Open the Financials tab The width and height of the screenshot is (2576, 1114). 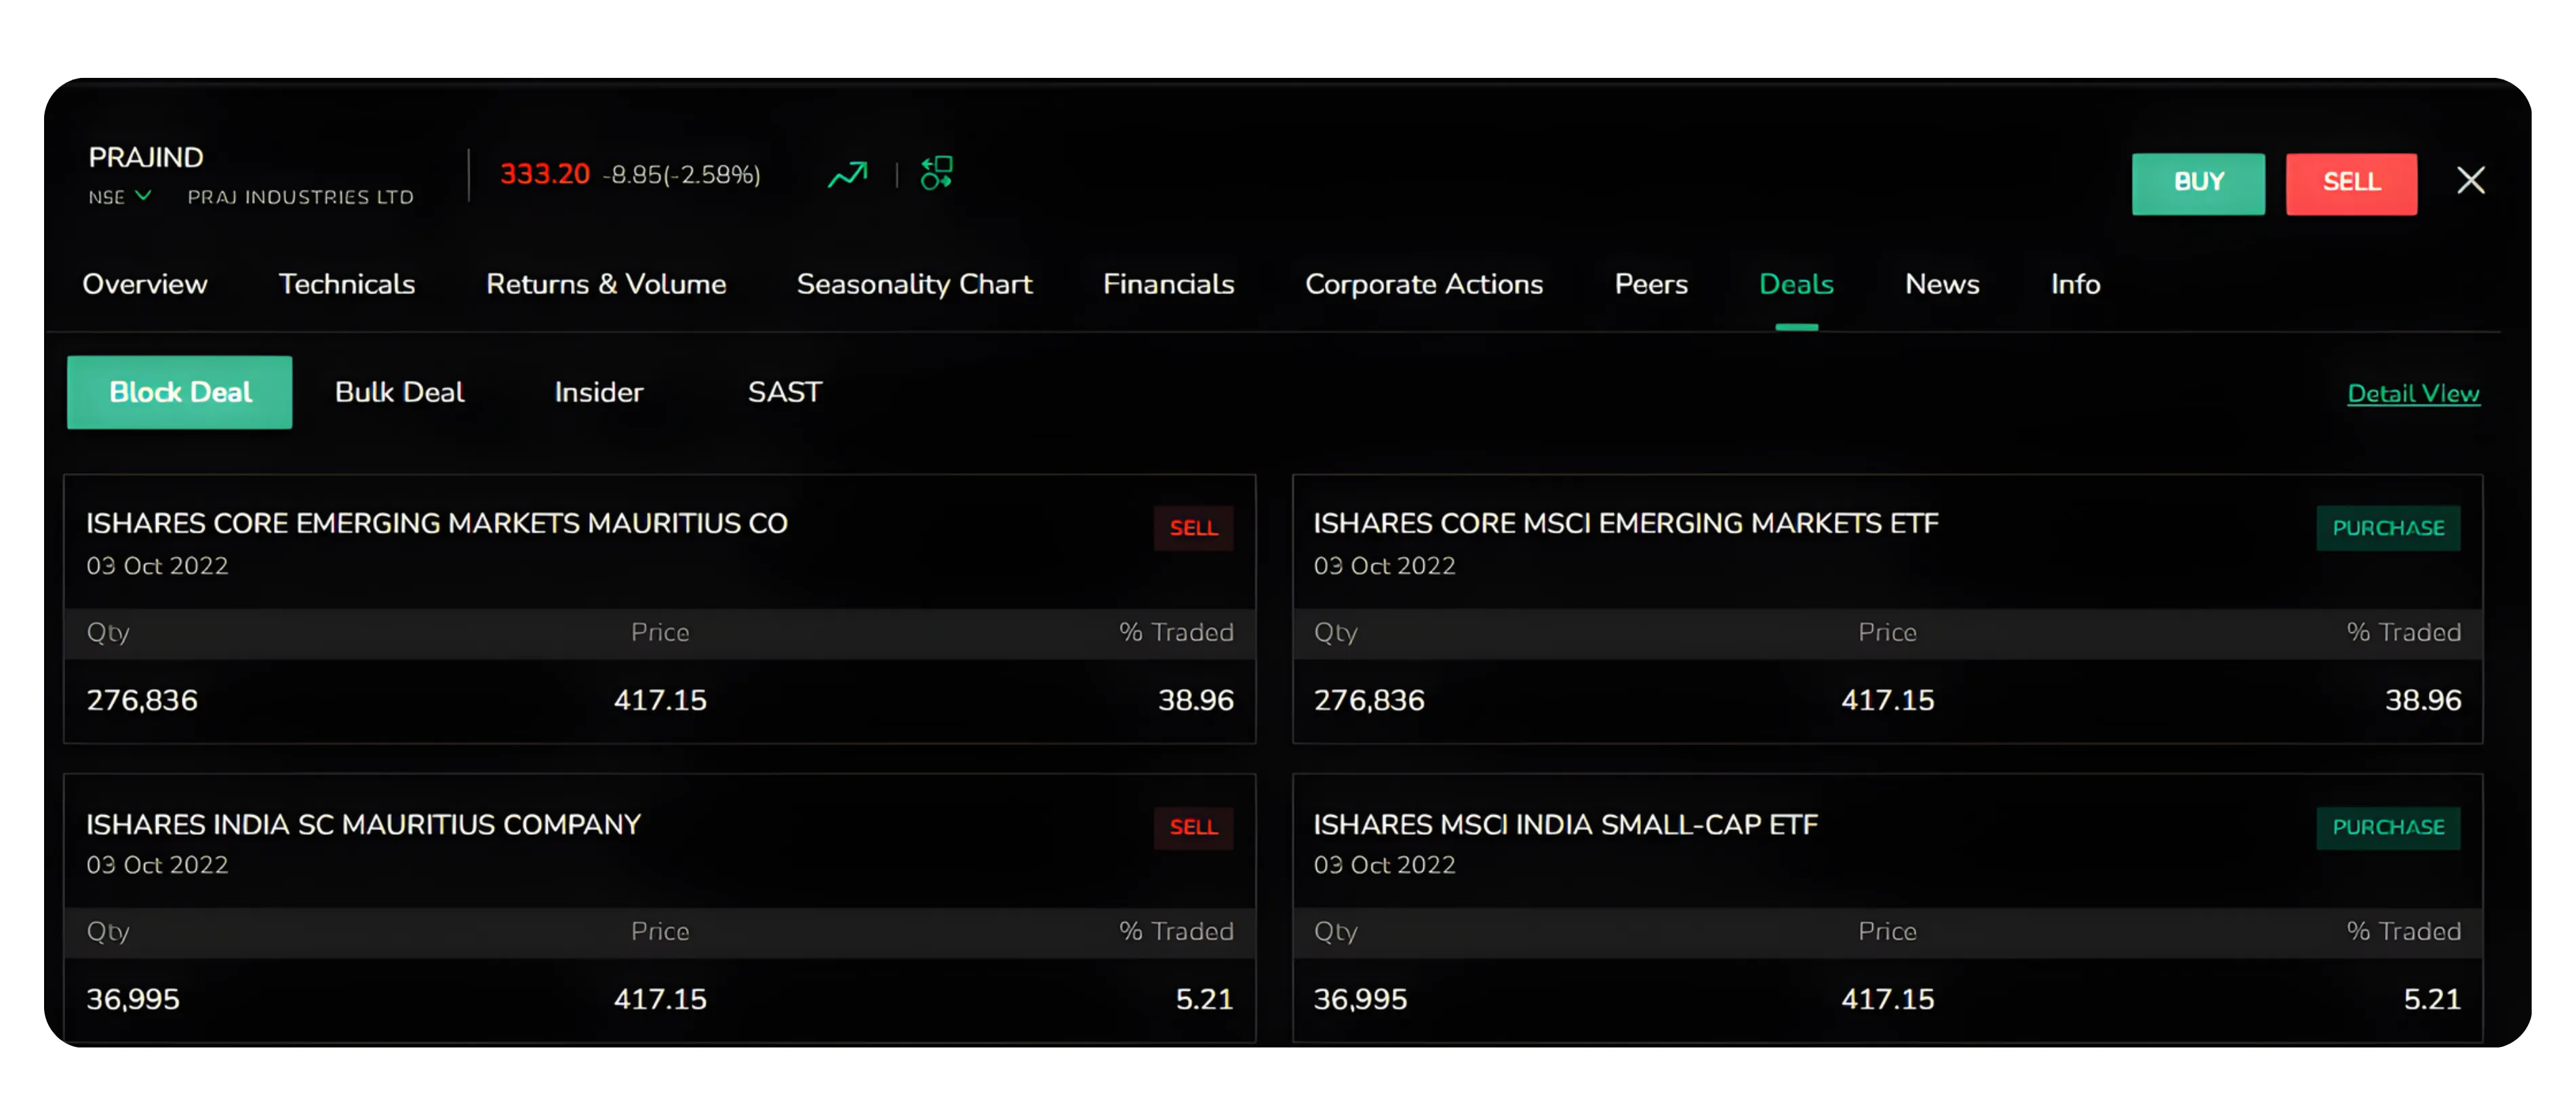coord(1167,284)
